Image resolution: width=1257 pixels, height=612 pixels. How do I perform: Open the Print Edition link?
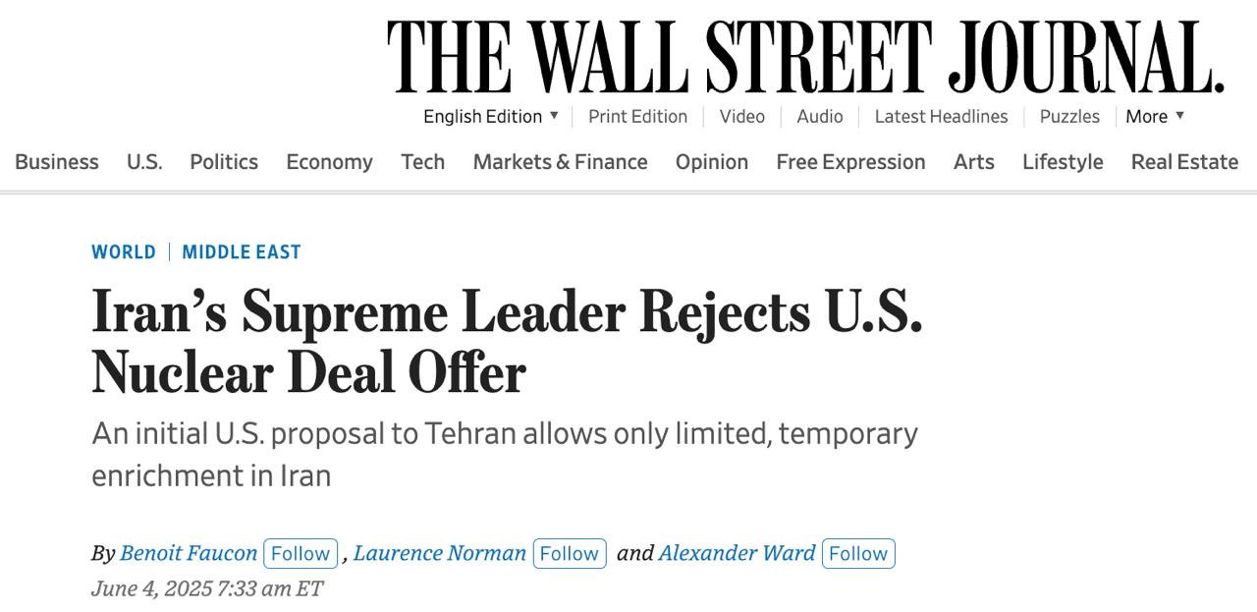[637, 116]
